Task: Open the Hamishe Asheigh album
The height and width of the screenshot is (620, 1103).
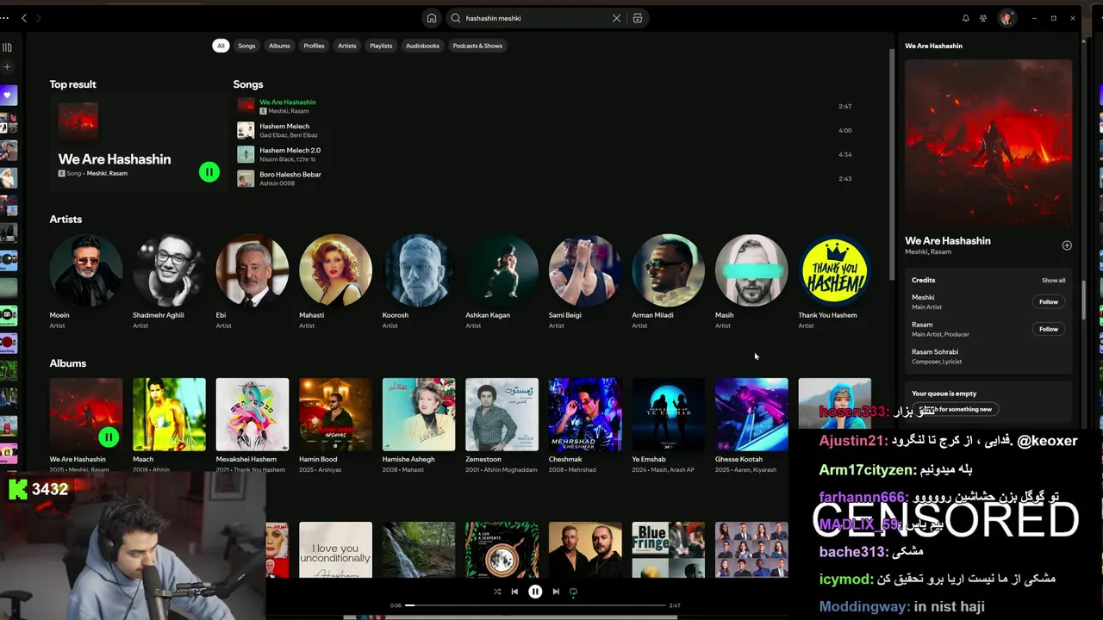Action: point(418,414)
